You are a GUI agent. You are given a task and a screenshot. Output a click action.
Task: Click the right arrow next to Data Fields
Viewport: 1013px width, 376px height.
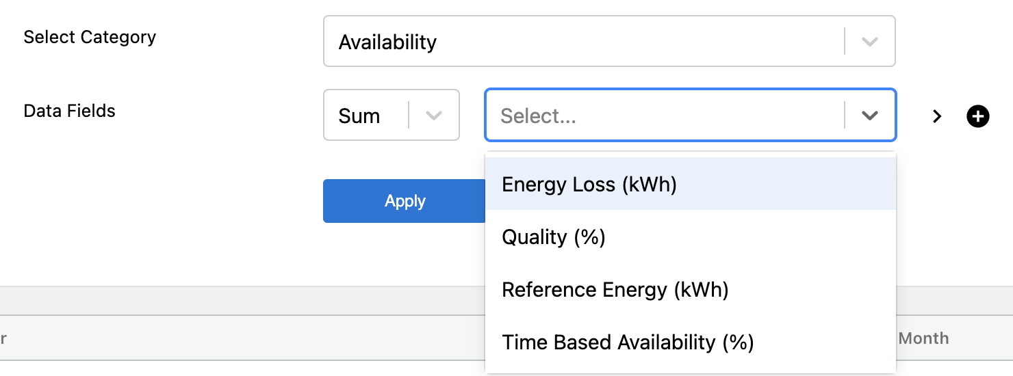938,116
